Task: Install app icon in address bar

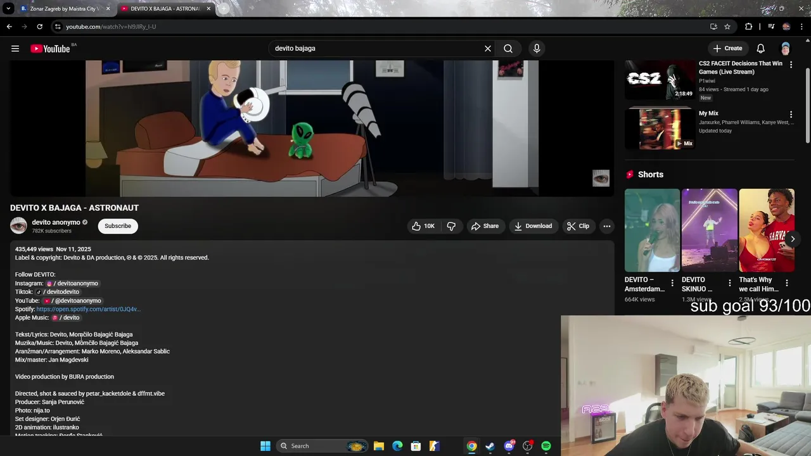Action: (x=713, y=27)
